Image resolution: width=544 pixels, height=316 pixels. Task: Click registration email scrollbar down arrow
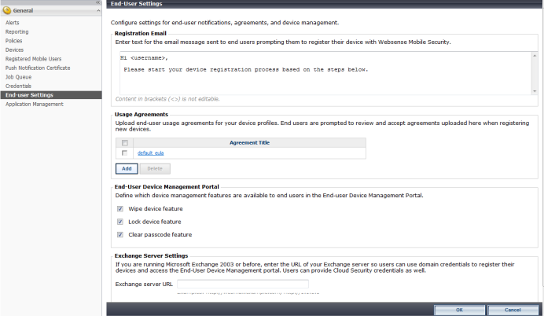535,91
